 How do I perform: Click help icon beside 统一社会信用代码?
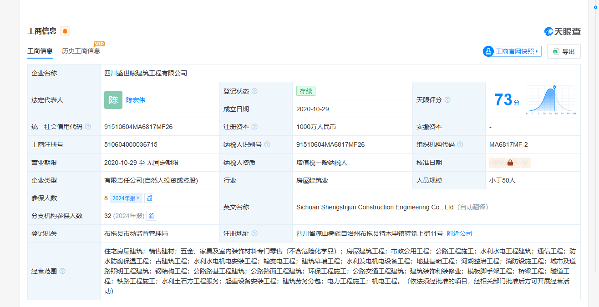[x=88, y=127]
